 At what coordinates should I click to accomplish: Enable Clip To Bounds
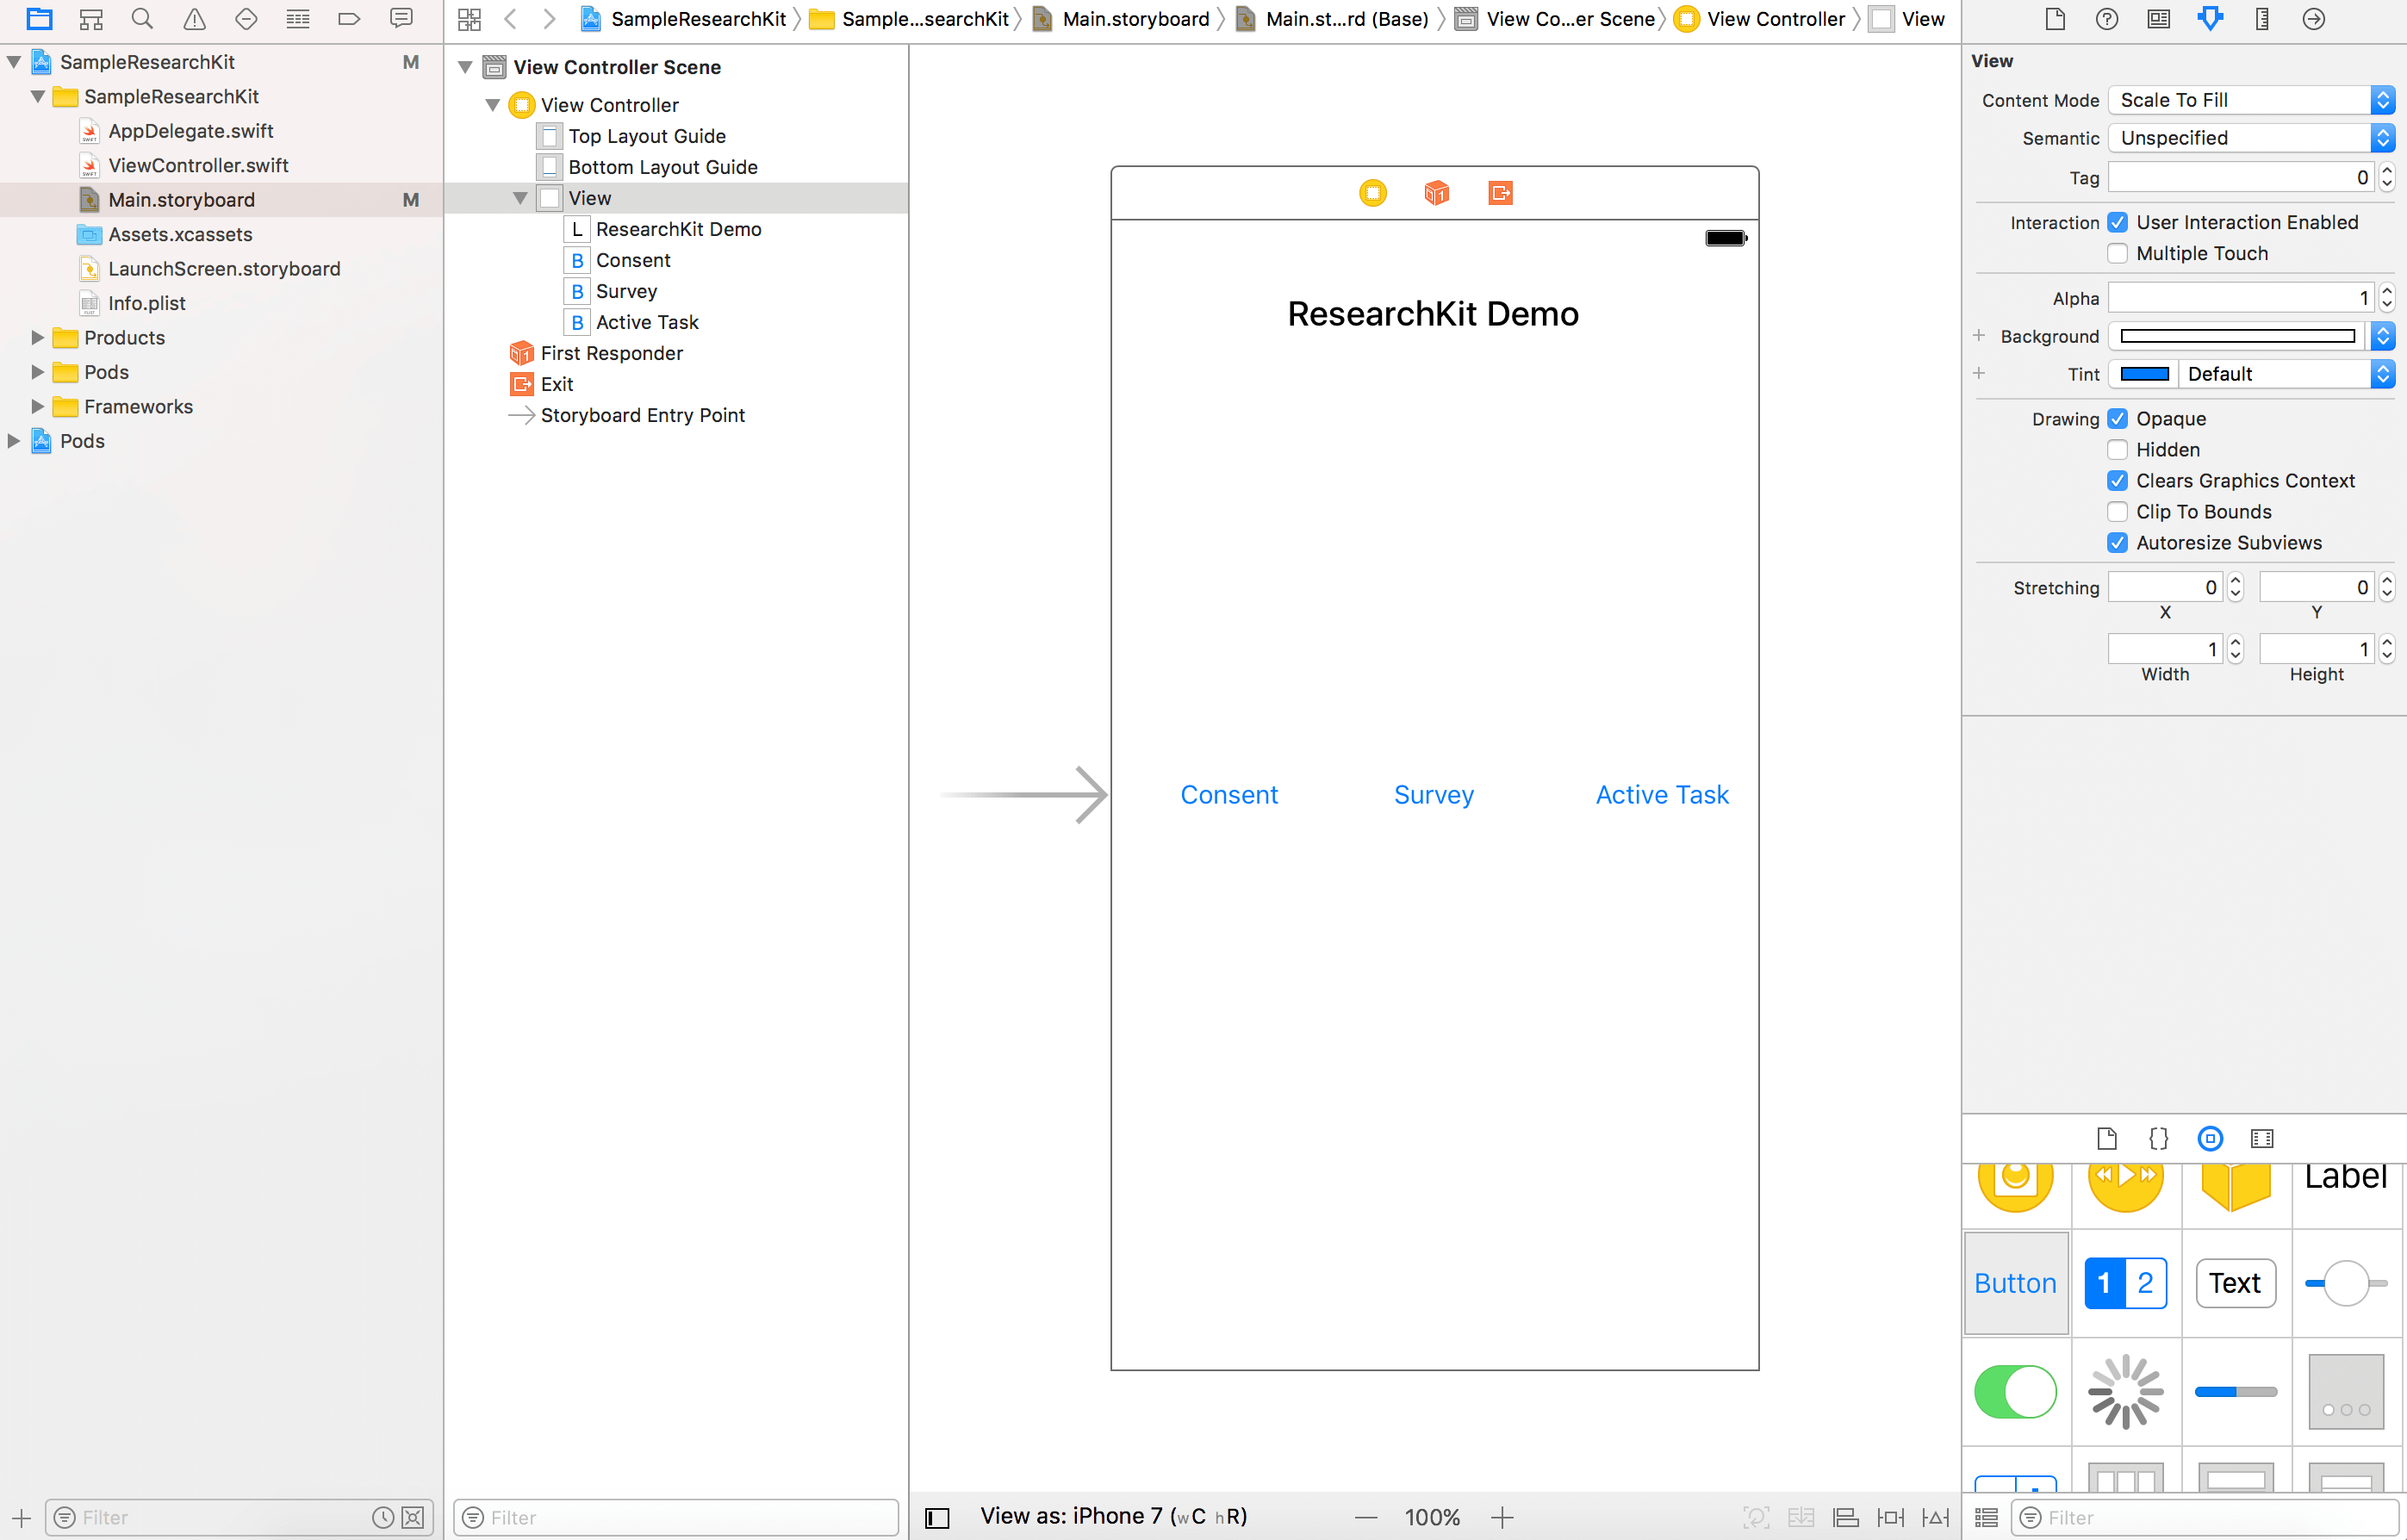[2117, 511]
